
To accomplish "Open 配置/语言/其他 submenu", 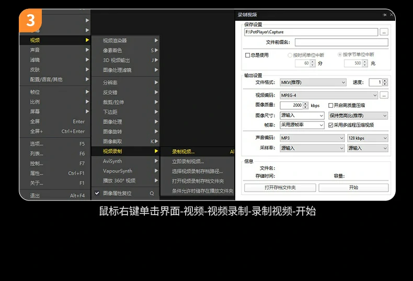I will (x=55, y=80).
